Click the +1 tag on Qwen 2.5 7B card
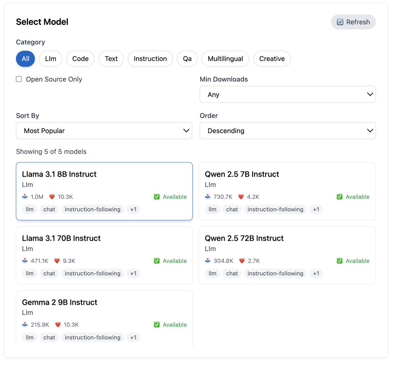Viewport: 395px width, 365px height. (x=316, y=209)
